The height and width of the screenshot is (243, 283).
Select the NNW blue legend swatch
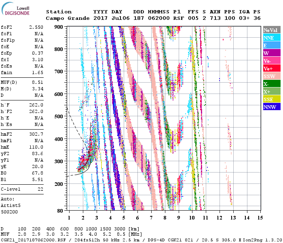point(271,107)
